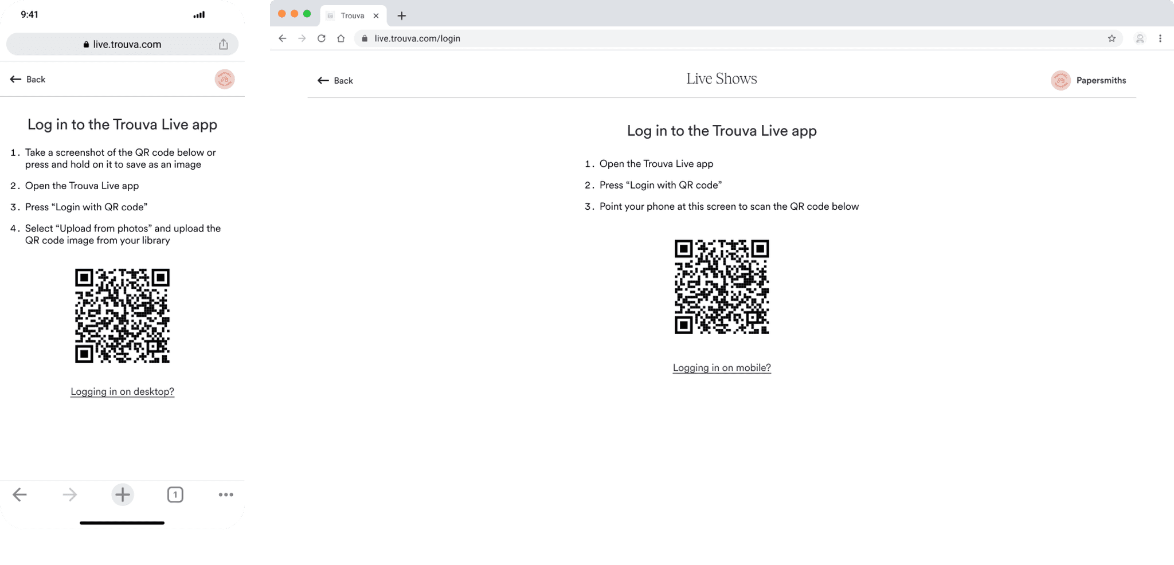Click mobile step 'Open the Trouva Live app'

pos(82,186)
